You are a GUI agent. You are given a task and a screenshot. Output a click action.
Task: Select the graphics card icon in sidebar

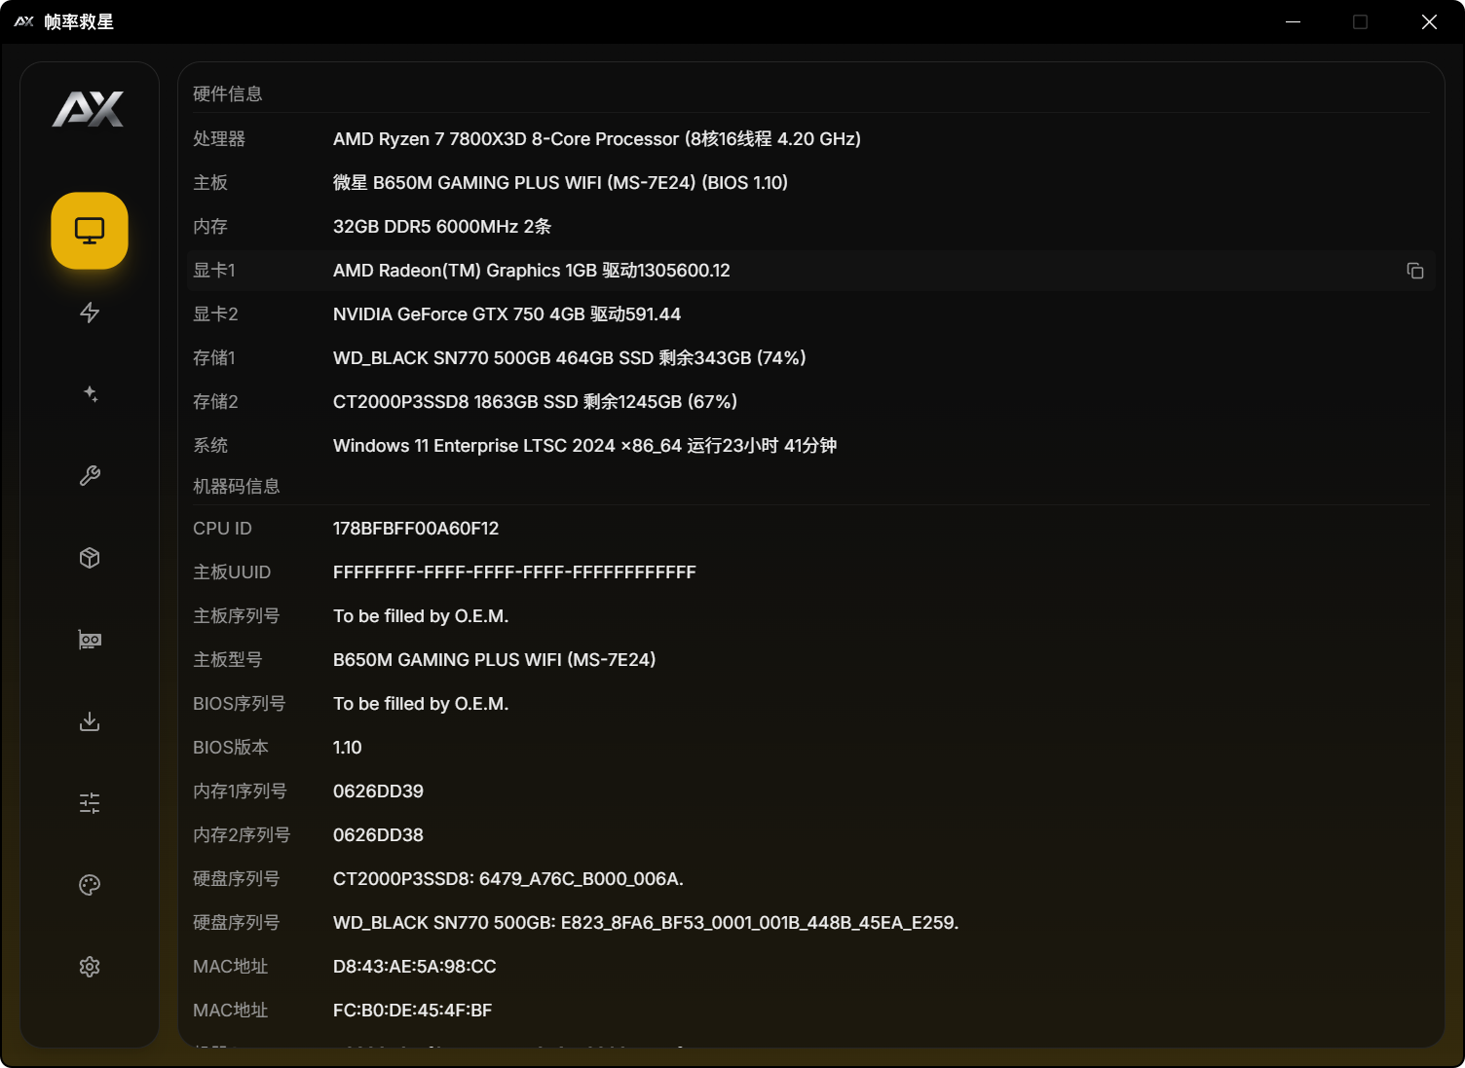click(90, 640)
